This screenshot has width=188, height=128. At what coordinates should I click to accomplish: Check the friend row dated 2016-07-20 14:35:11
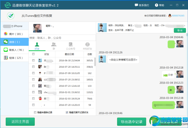(33, 67)
